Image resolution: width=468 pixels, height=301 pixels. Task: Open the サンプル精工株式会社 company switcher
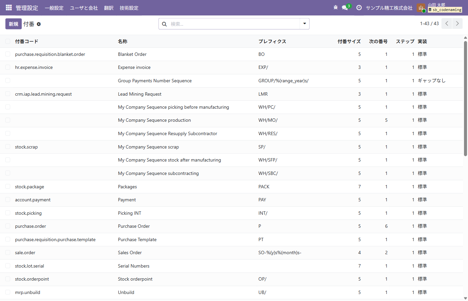click(x=389, y=8)
